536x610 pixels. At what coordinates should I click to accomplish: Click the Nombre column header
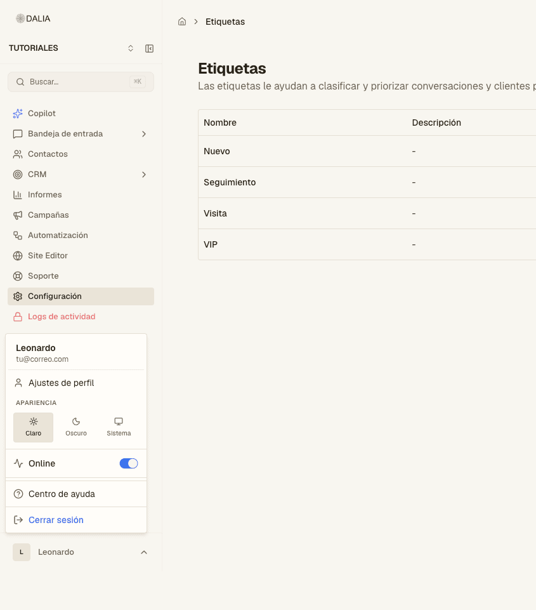click(x=220, y=123)
